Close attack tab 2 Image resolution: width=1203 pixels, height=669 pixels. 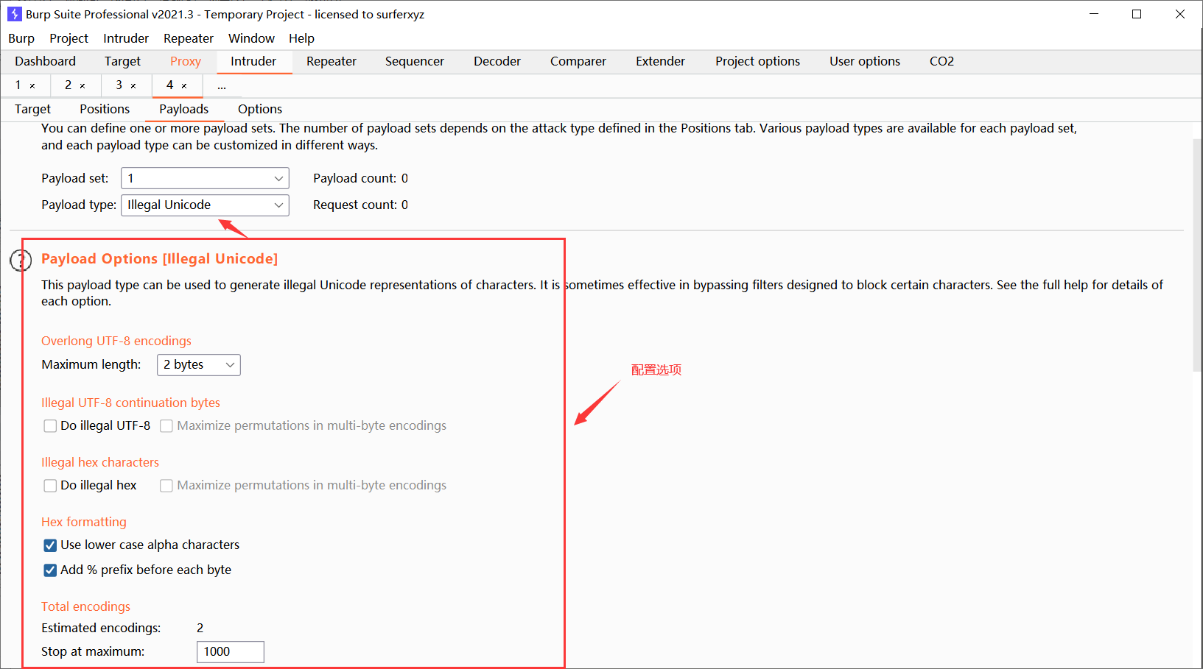83,86
